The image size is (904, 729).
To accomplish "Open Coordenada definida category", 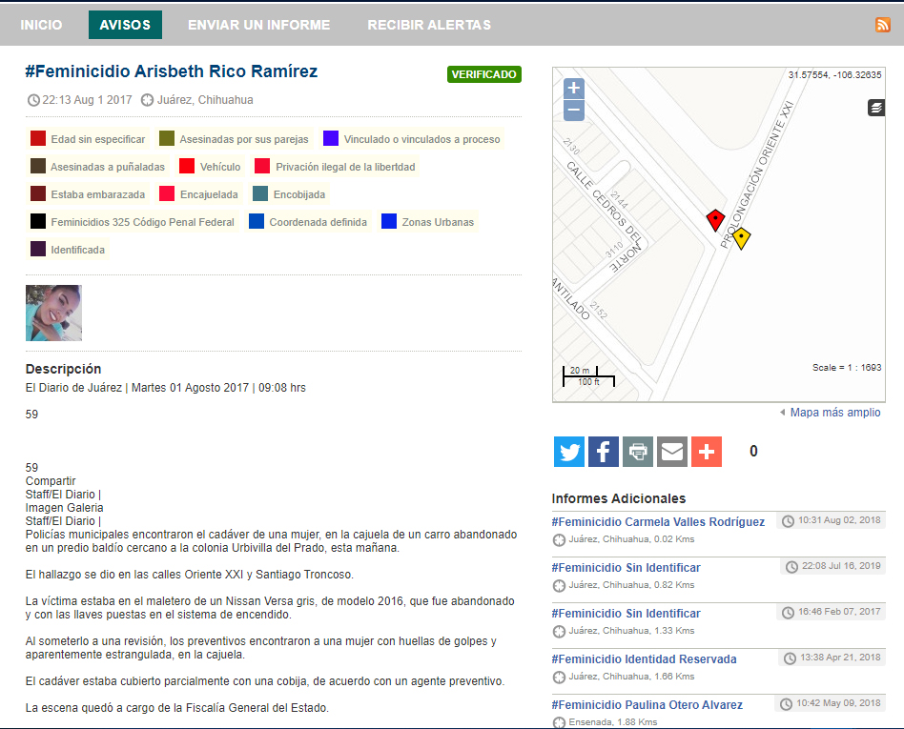I will coord(308,222).
